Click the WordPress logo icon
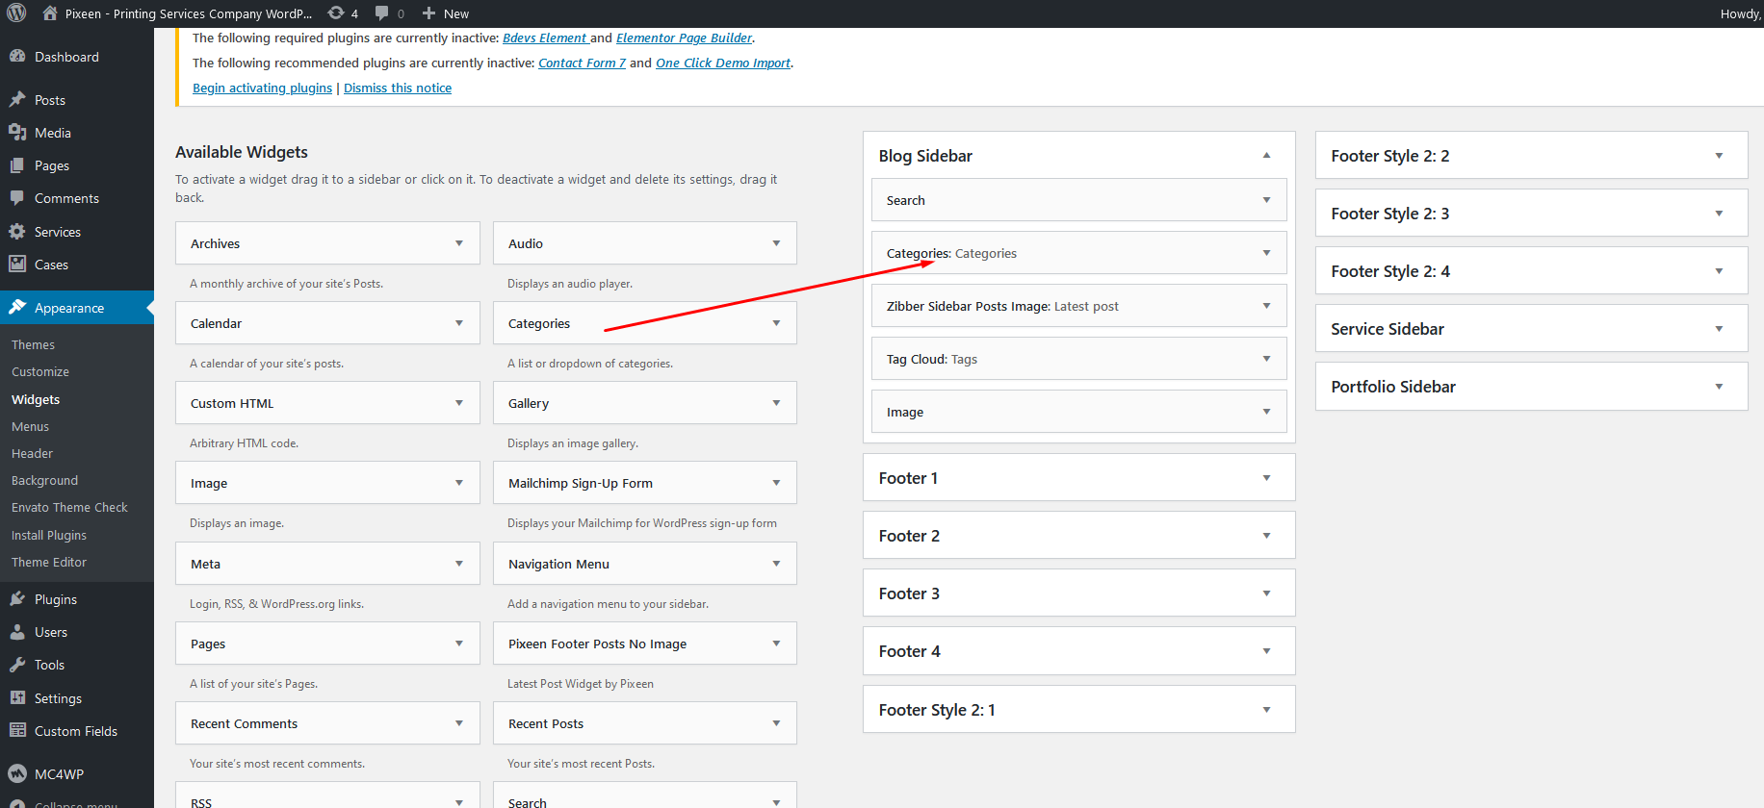 click(16, 13)
